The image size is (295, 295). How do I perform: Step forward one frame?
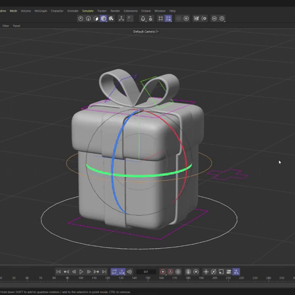point(88,272)
